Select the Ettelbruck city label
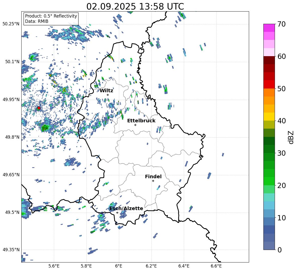Image resolution: width=297 pixels, height=271 pixels. (141, 121)
